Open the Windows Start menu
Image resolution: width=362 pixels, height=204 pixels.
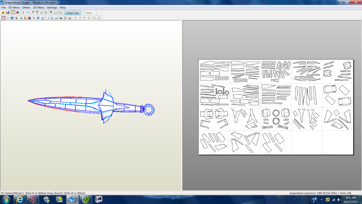pos(6,200)
